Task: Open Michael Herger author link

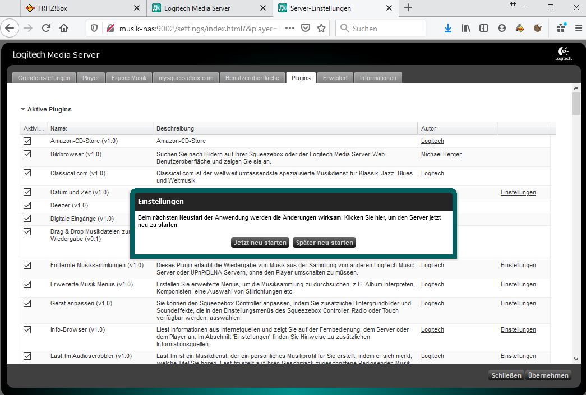Action: pos(441,154)
